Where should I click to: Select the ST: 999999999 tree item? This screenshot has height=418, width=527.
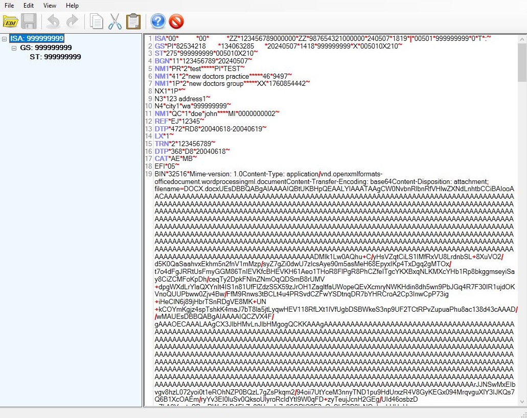pos(55,57)
